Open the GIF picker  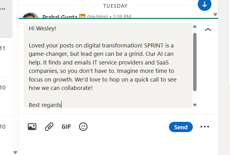click(x=66, y=126)
